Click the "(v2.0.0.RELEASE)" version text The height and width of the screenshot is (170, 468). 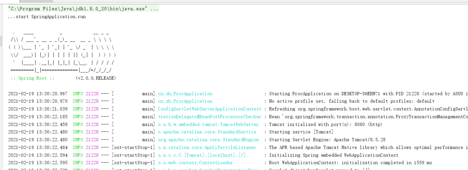pos(96,78)
